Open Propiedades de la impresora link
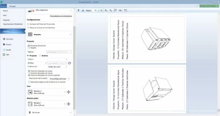Screen dimensions: 220x116 [x=61, y=16]
